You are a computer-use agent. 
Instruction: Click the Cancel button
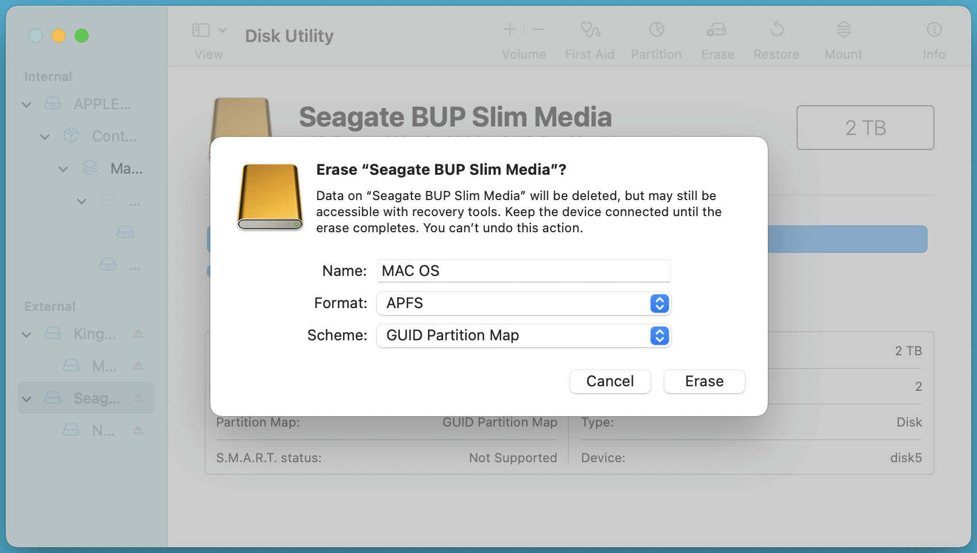pos(610,382)
